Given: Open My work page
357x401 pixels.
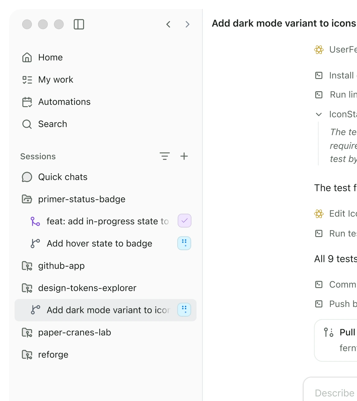Looking at the screenshot, I should (106, 80).
